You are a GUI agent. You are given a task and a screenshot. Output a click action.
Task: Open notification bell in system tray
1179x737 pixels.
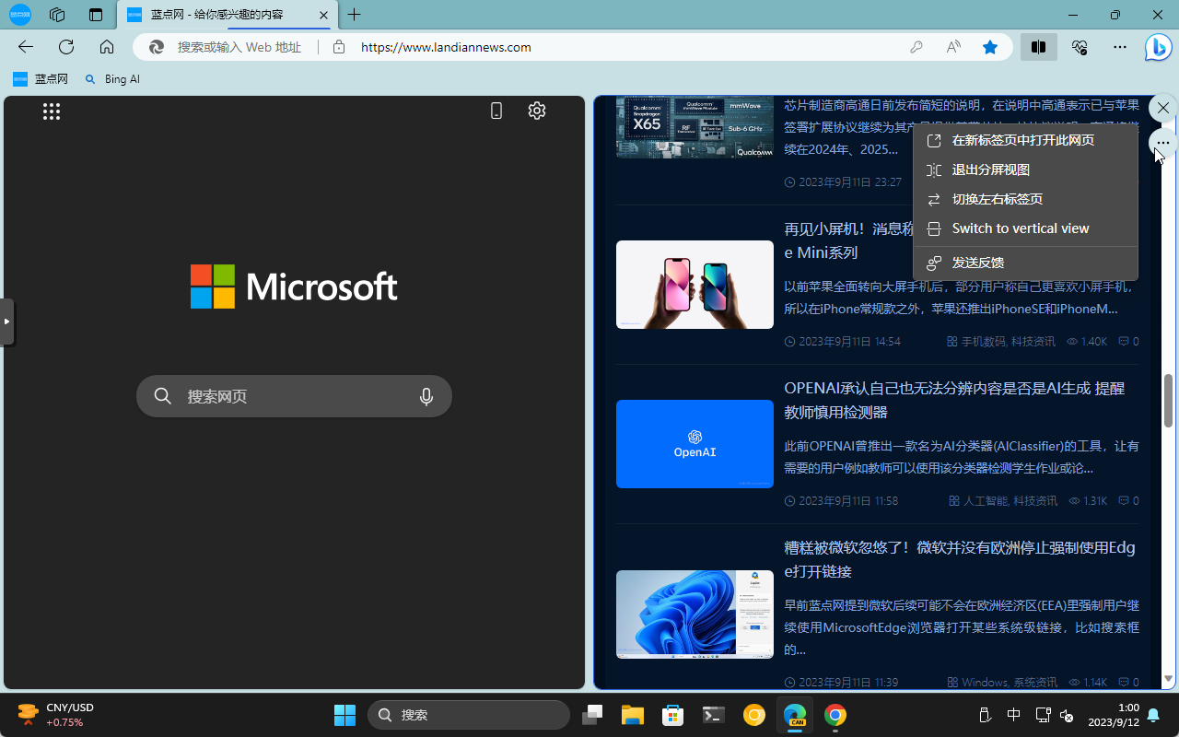[x=1153, y=715]
